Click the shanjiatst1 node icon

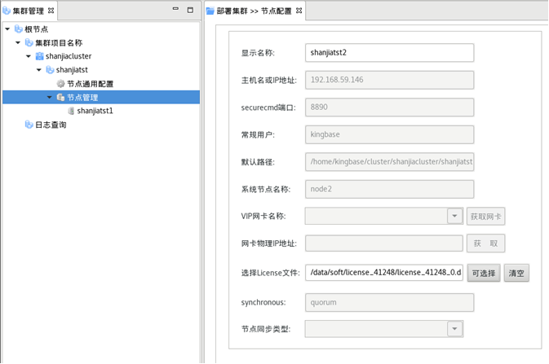point(71,111)
